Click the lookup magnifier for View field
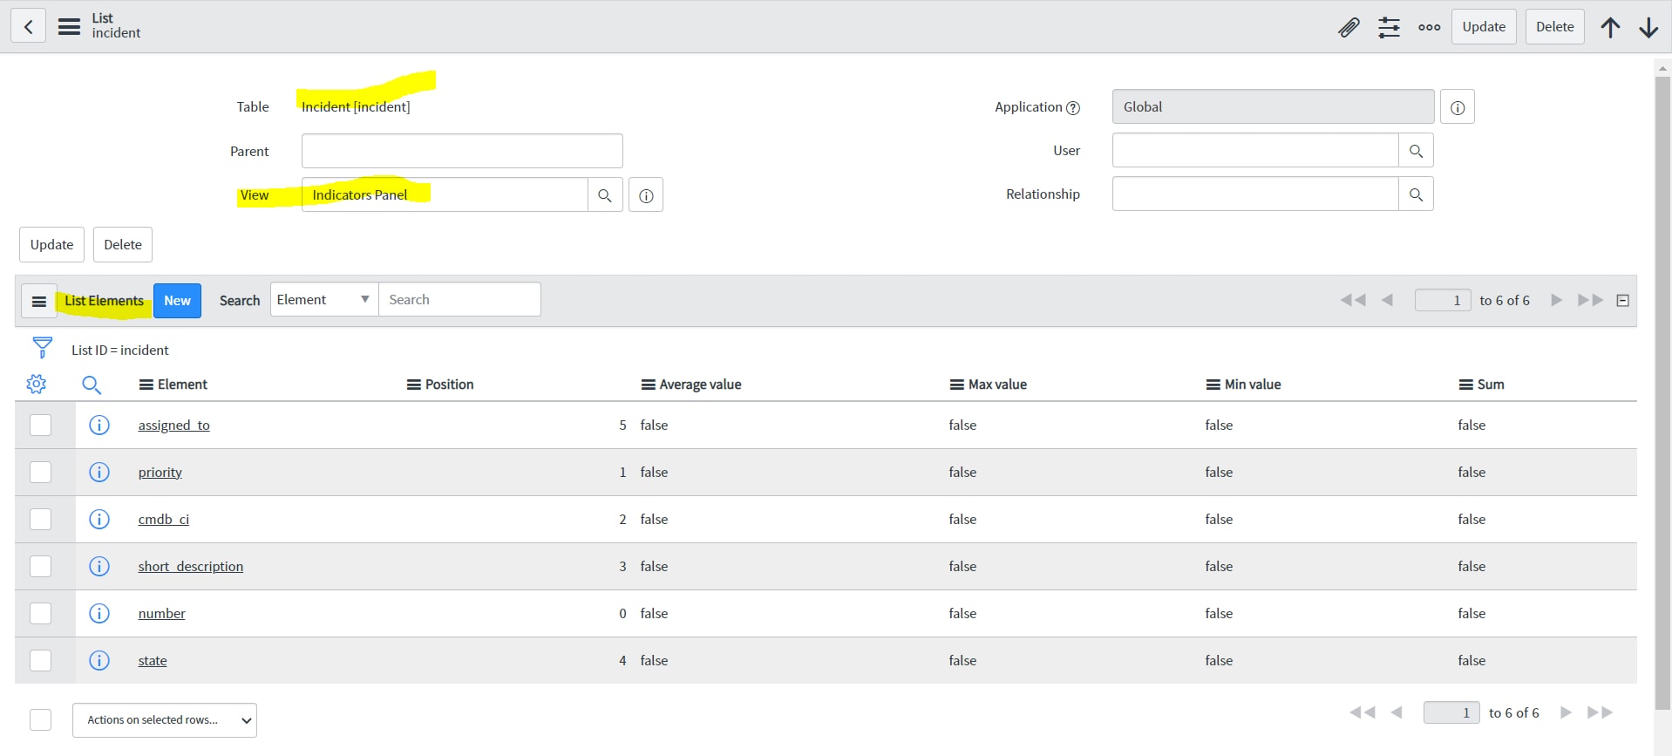The height and width of the screenshot is (756, 1672). click(x=605, y=195)
